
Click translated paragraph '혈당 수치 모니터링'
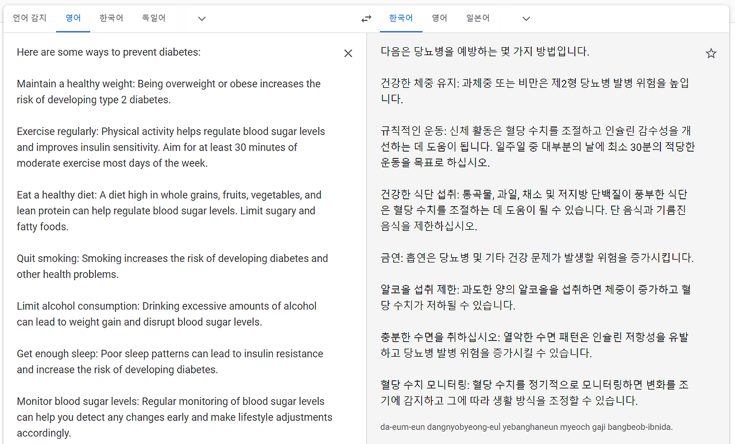click(535, 393)
